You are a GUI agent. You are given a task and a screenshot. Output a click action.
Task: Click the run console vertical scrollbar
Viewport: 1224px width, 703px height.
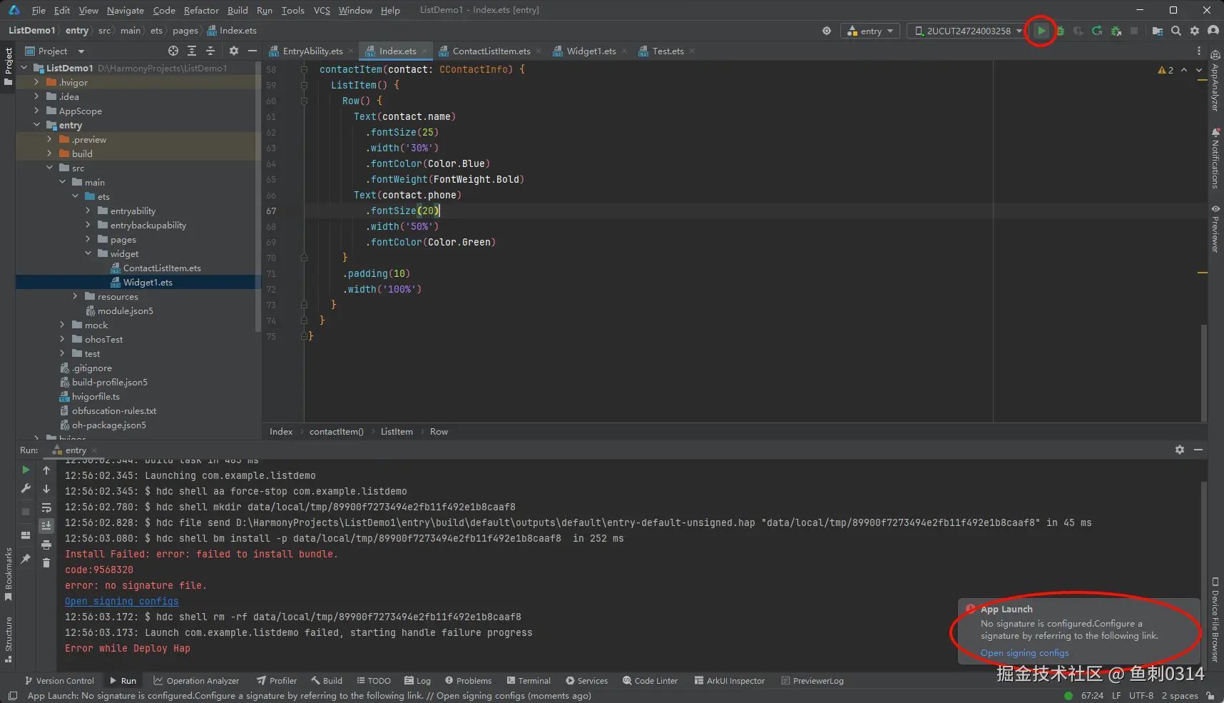[x=1203, y=535]
